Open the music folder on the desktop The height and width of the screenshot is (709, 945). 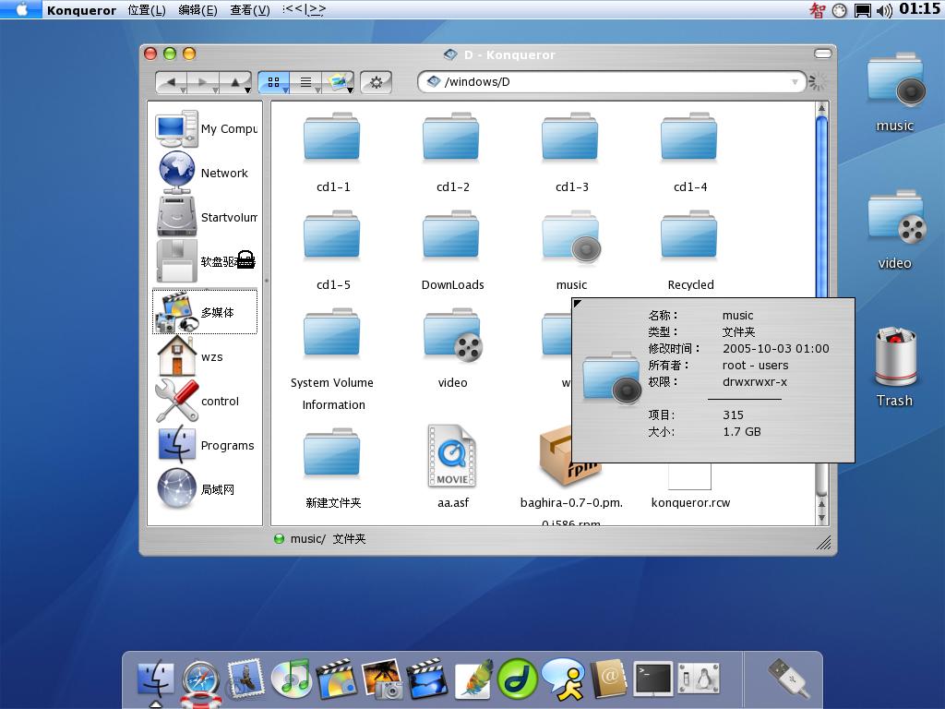[x=894, y=92]
